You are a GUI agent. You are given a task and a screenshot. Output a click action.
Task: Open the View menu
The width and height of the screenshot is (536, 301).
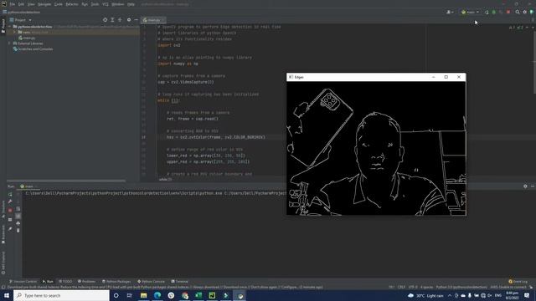pos(31,4)
